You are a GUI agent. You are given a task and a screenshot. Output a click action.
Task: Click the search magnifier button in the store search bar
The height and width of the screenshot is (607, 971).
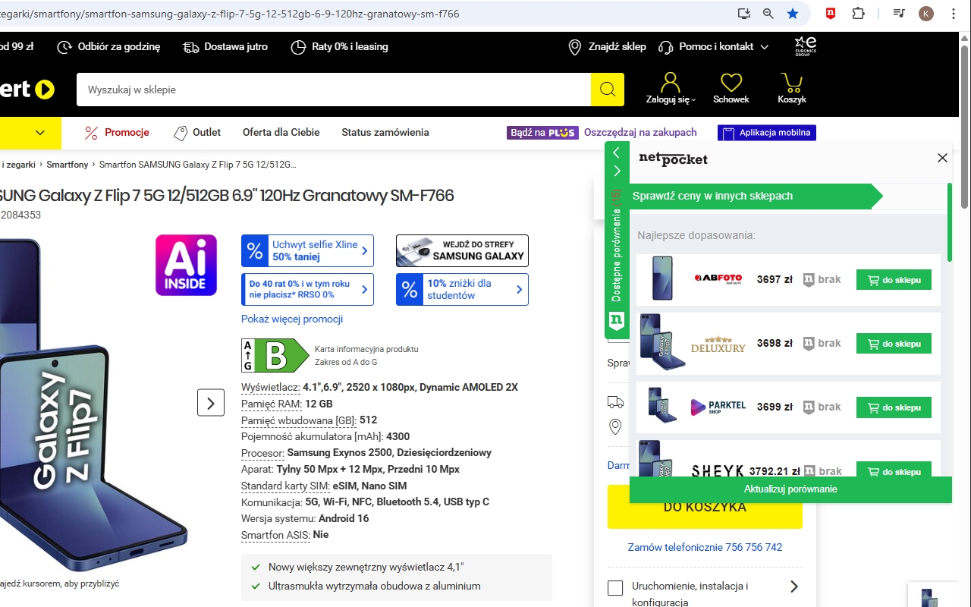[608, 90]
